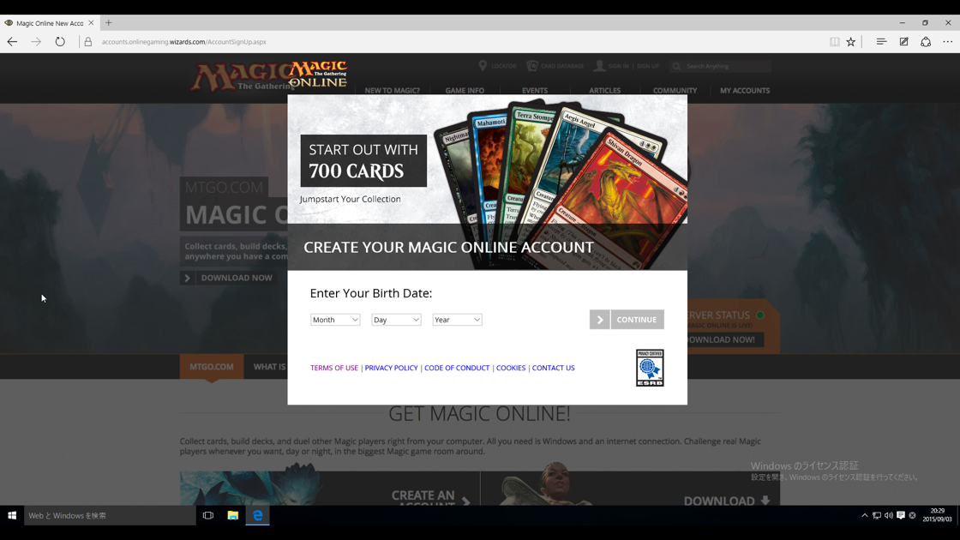The height and width of the screenshot is (540, 960).
Task: Select the MTGO.COM tab
Action: (x=211, y=367)
